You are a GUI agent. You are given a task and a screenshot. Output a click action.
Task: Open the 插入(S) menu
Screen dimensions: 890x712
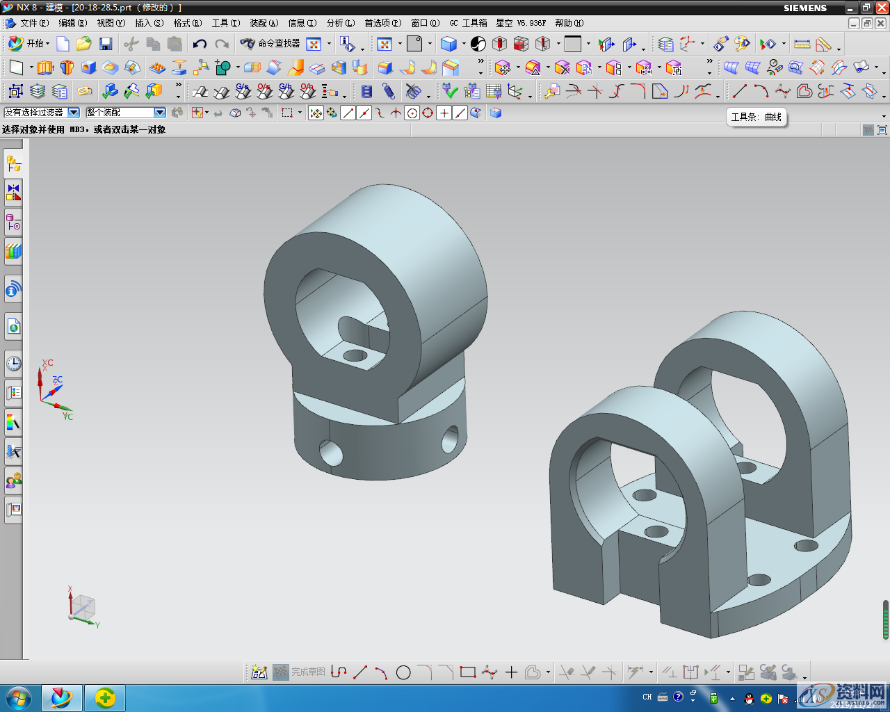click(x=149, y=23)
